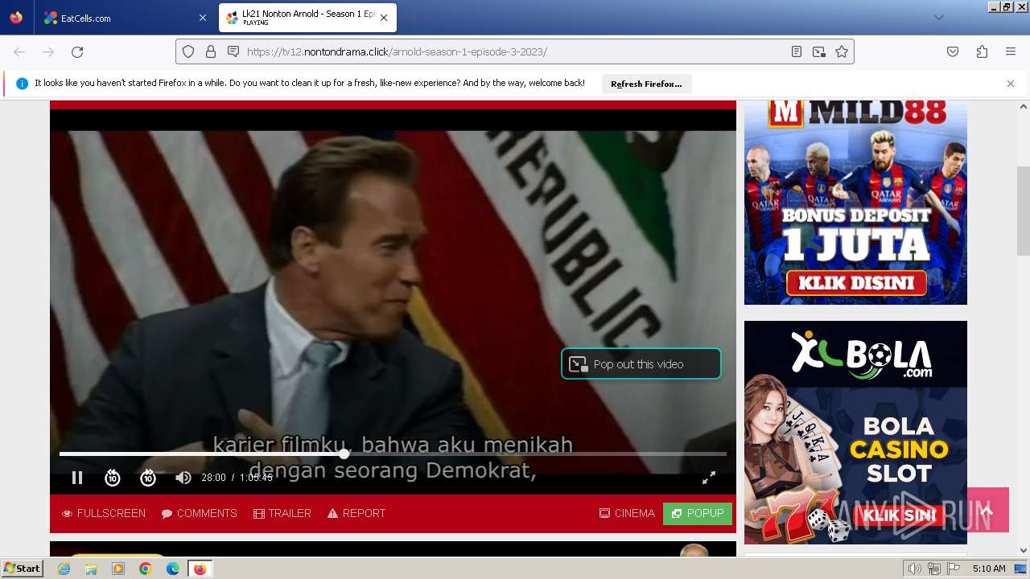Open media player from the taskbar
The height and width of the screenshot is (579, 1030).
(x=118, y=569)
